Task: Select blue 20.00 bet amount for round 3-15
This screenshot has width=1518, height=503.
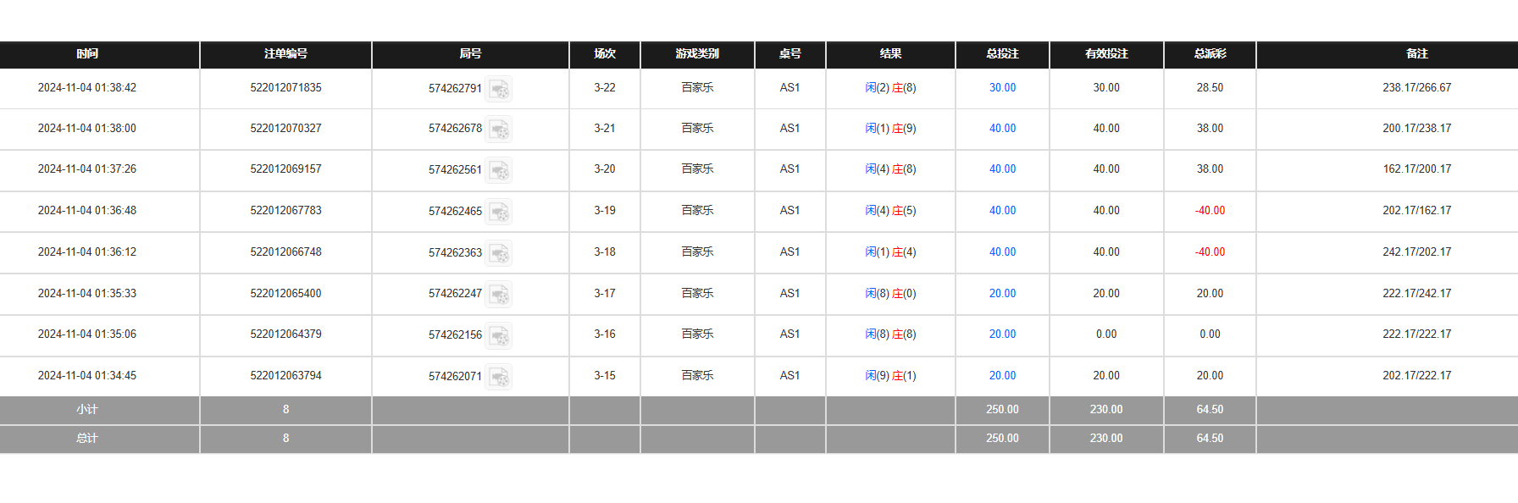Action: pyautogui.click(x=1002, y=376)
